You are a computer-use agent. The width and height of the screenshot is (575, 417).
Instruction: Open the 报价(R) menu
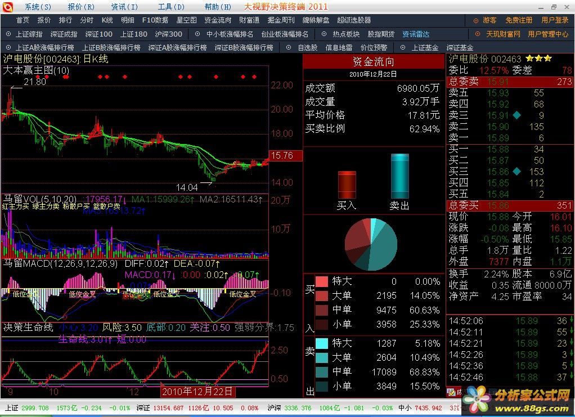(82, 7)
